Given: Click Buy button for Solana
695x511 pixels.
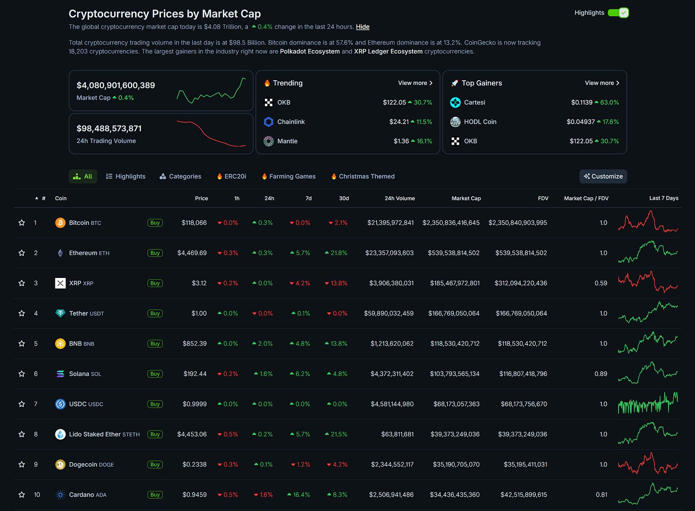Looking at the screenshot, I should 155,374.
